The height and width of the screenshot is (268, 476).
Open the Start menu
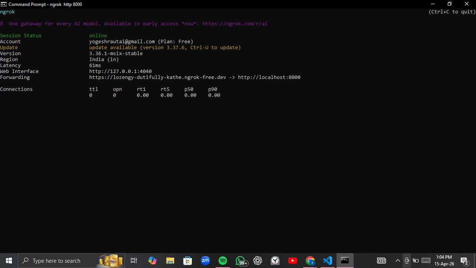pyautogui.click(x=9, y=260)
